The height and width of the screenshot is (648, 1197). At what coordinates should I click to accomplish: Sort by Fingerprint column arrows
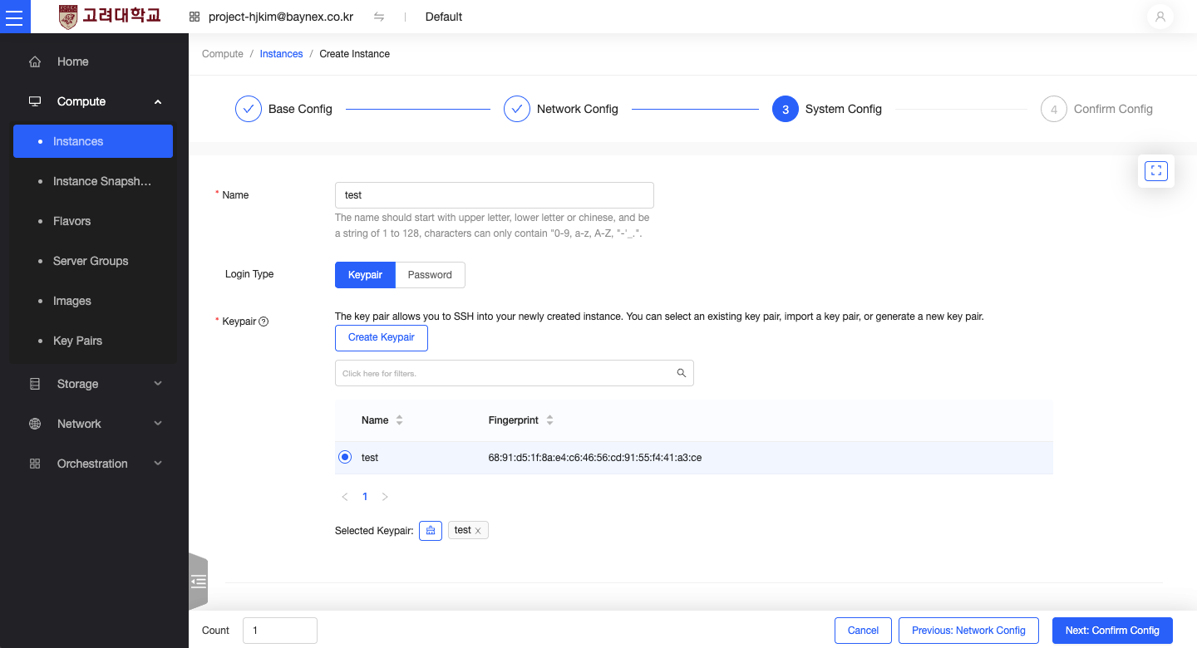coord(549,420)
